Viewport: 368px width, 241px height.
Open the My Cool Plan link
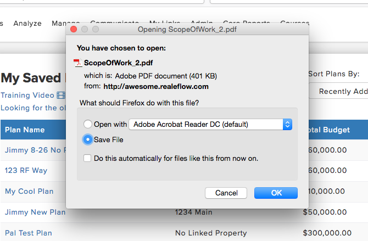point(29,192)
